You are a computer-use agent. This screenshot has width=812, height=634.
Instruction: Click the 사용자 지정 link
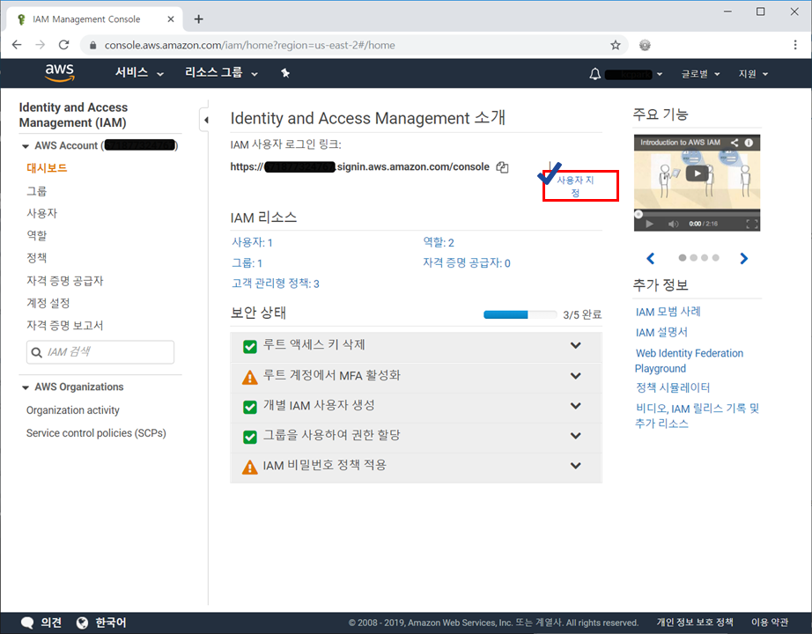575,186
